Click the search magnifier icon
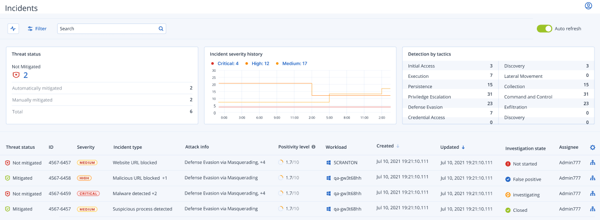 coord(161,29)
